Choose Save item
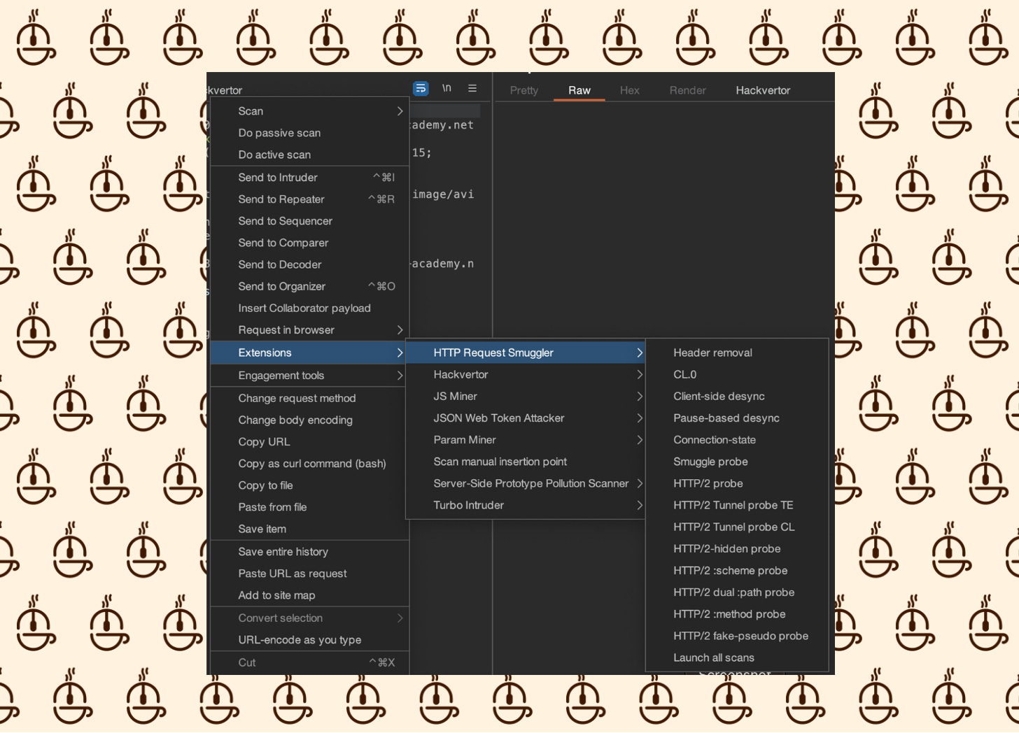Image resolution: width=1019 pixels, height=733 pixels. click(x=310, y=529)
